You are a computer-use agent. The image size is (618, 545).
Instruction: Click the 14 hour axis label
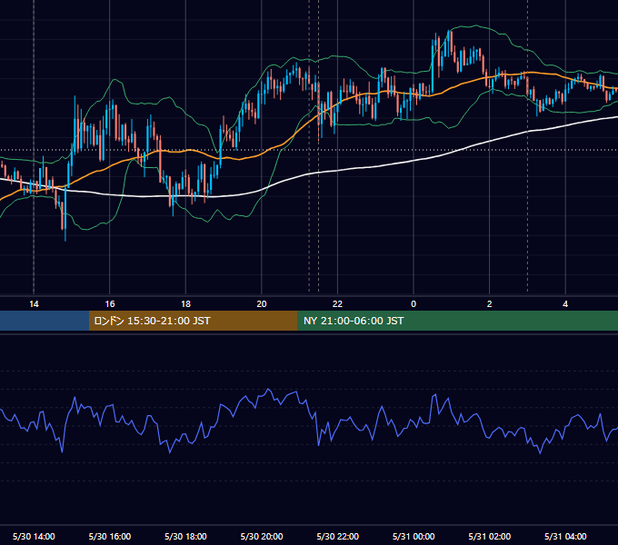click(x=34, y=304)
